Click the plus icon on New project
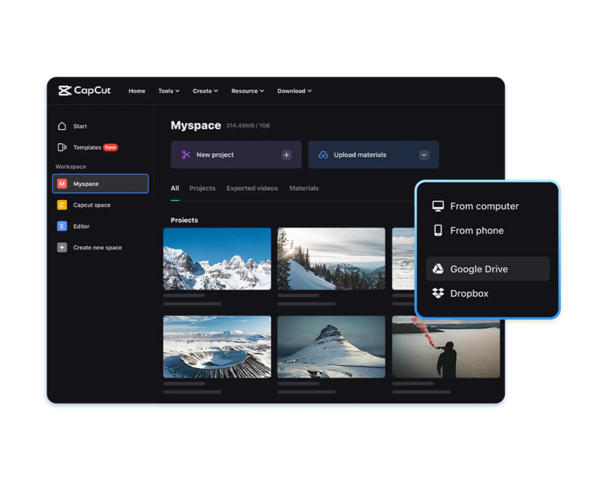Screen dimensions: 602x481 [x=286, y=155]
